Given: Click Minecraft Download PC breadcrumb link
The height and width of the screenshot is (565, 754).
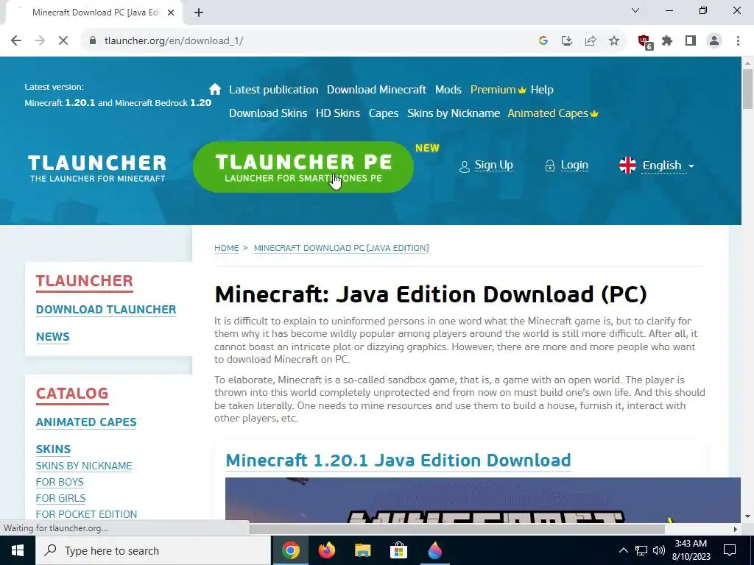Looking at the screenshot, I should coord(342,248).
